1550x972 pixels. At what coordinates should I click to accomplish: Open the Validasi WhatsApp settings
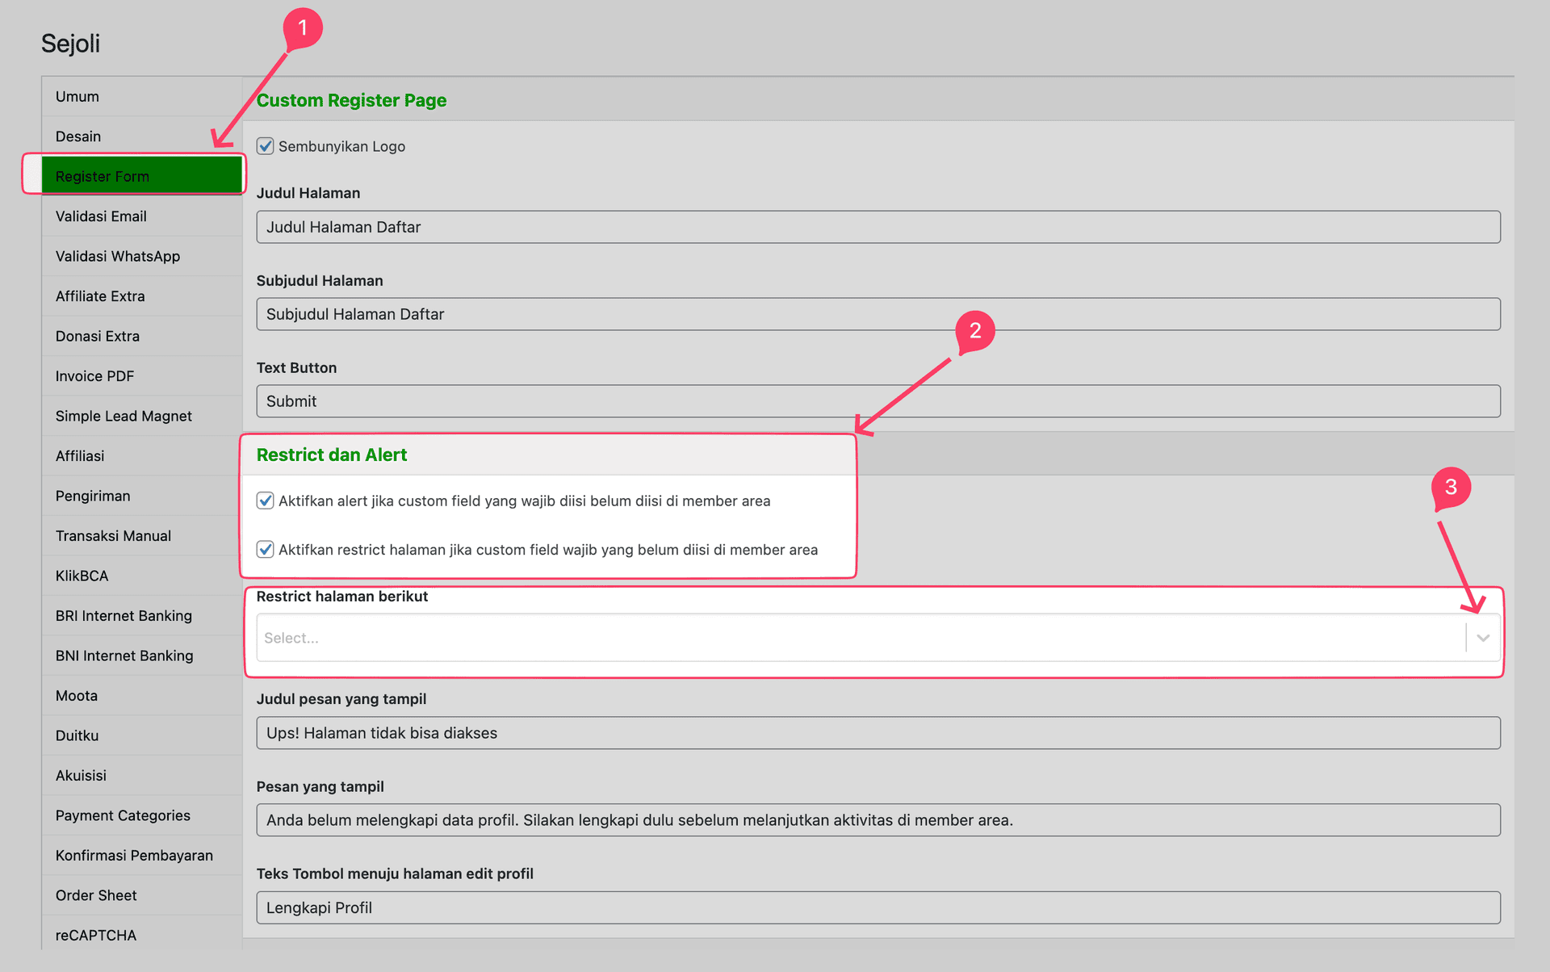click(x=141, y=256)
